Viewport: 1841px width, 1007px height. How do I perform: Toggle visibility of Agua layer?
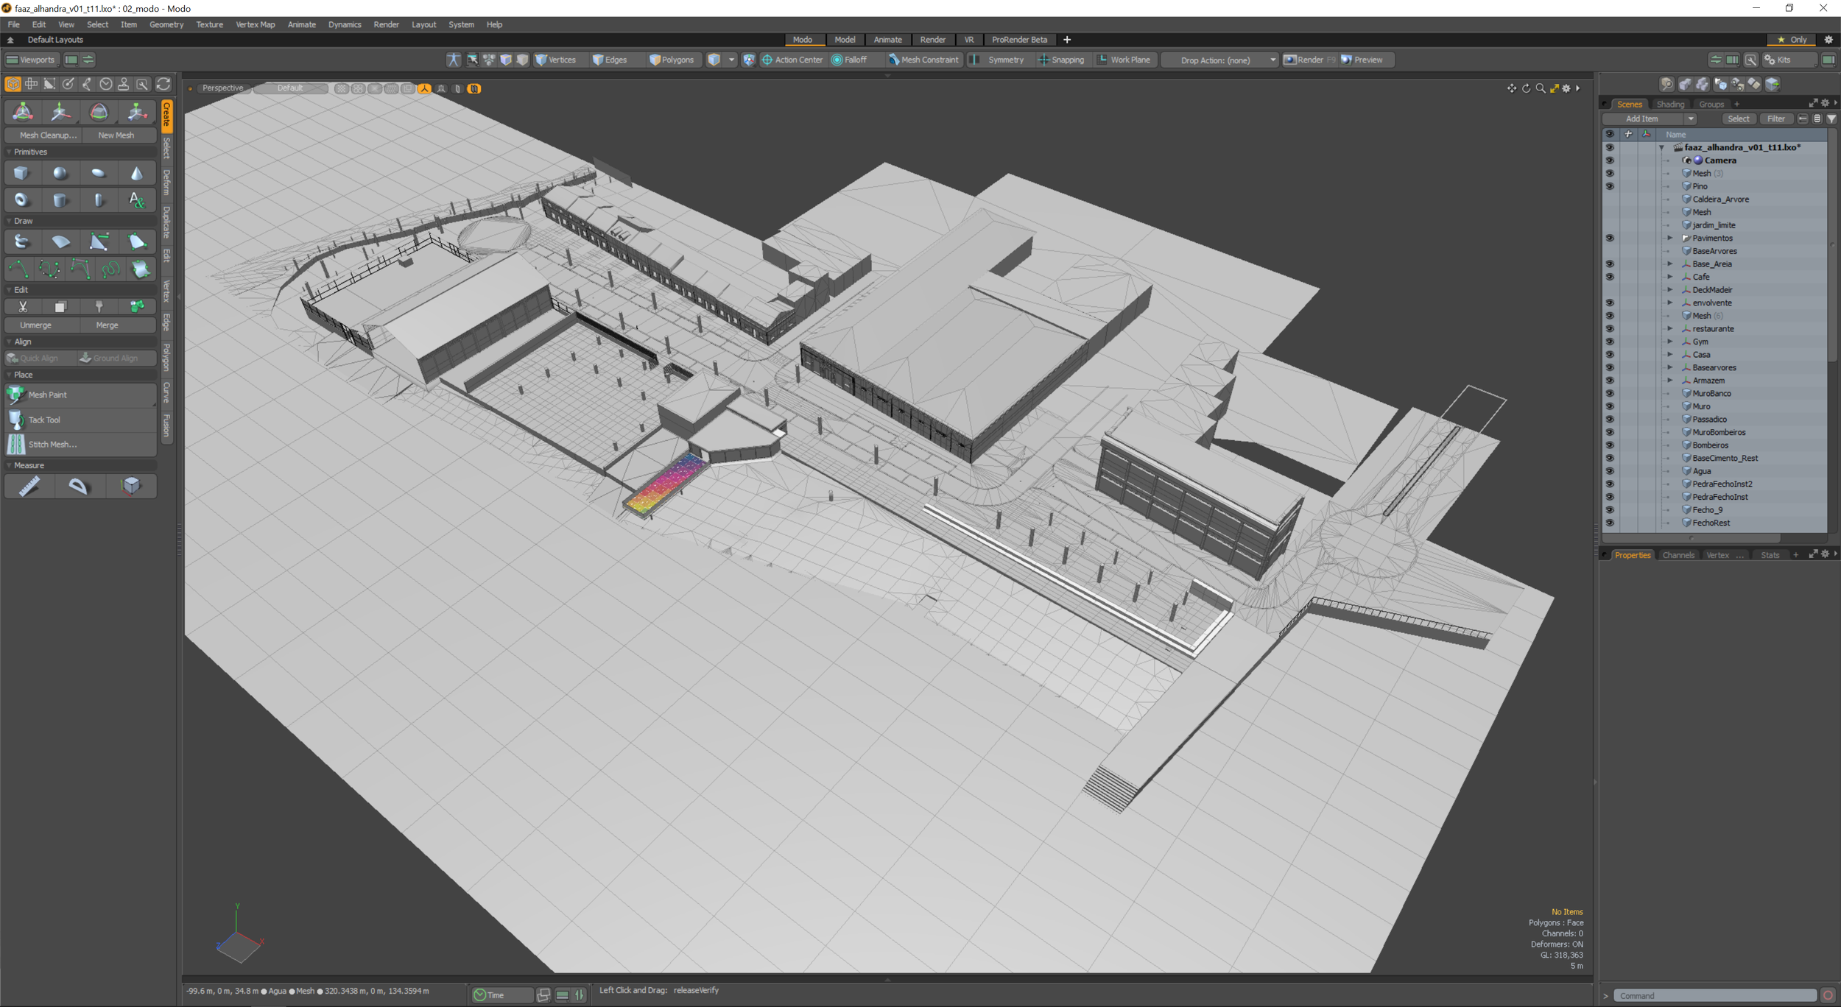point(1609,471)
